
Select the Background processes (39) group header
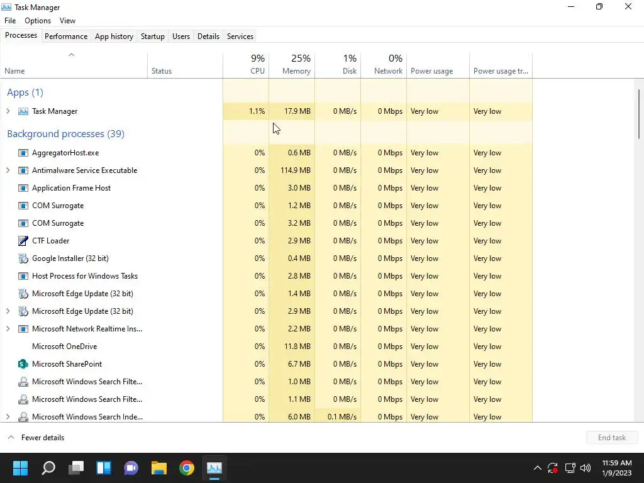(x=65, y=134)
